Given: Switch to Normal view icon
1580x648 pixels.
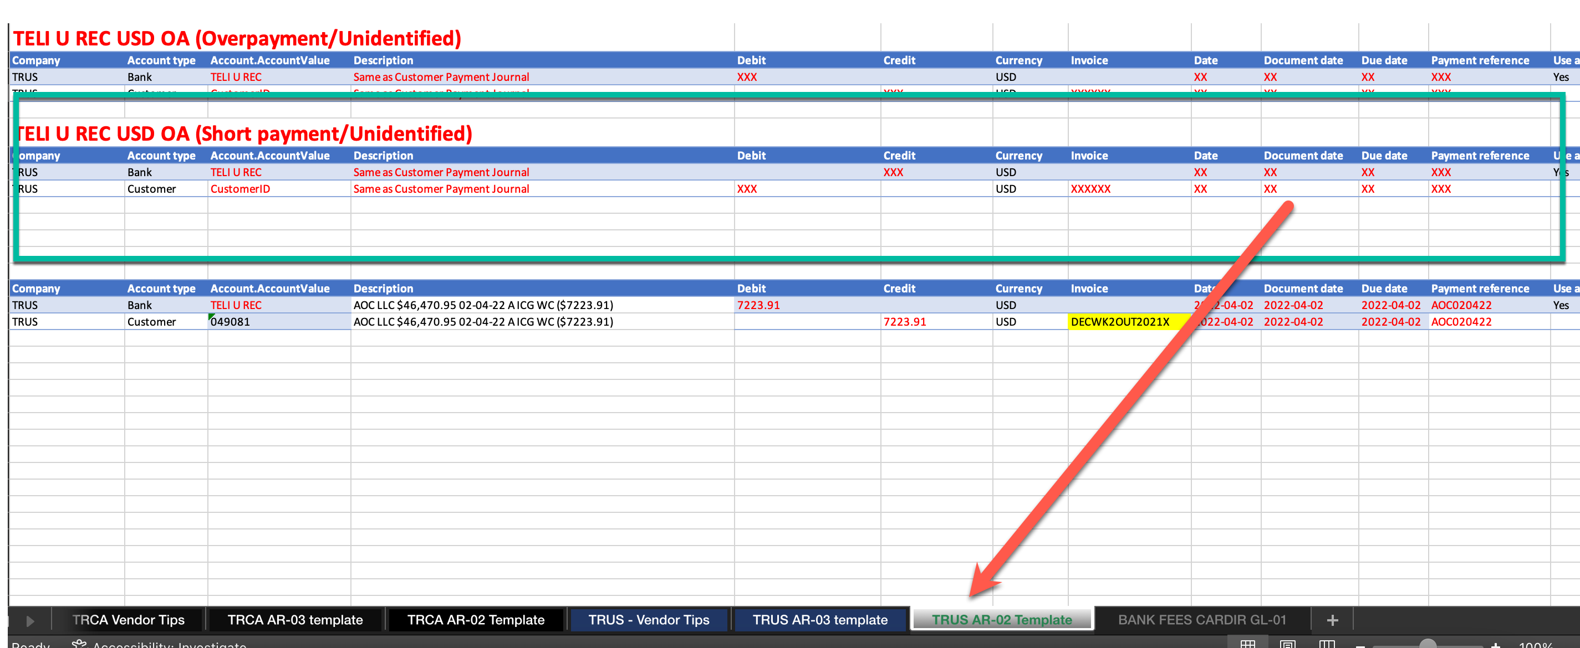Looking at the screenshot, I should pos(1247,644).
